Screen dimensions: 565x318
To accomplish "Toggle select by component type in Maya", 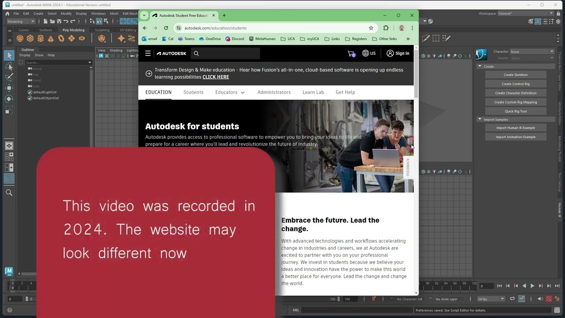I will (106, 21).
